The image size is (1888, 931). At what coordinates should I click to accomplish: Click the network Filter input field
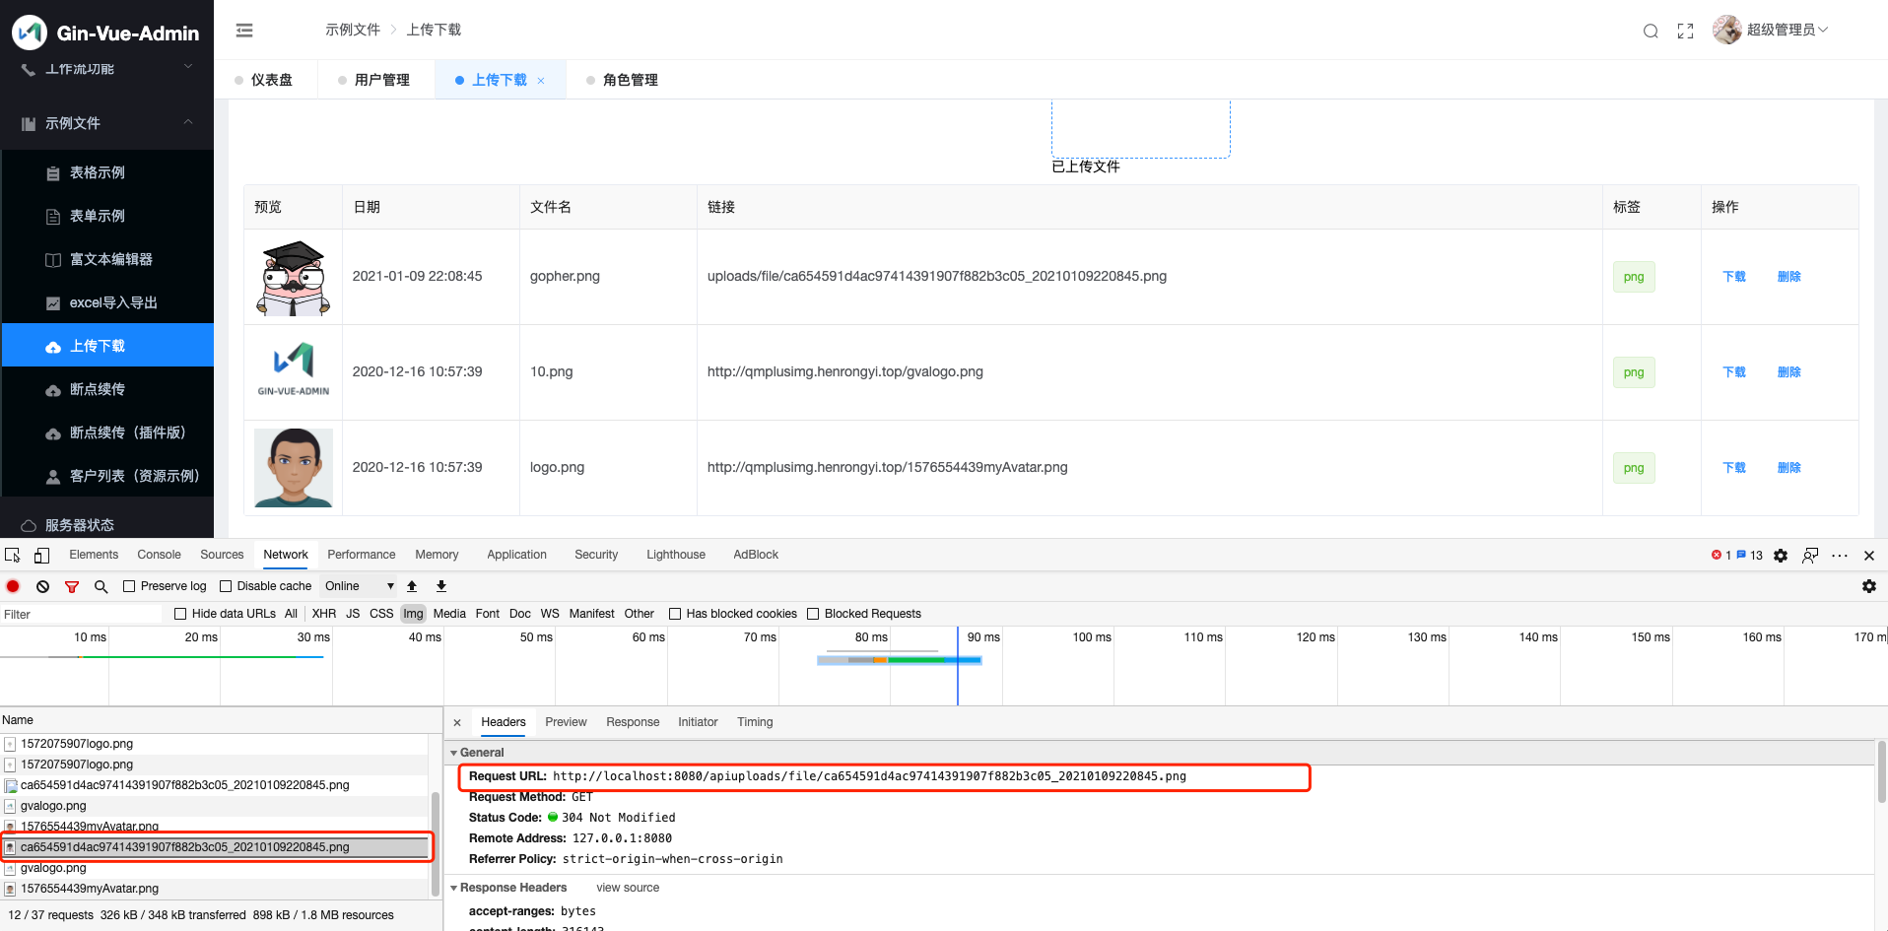(x=79, y=613)
